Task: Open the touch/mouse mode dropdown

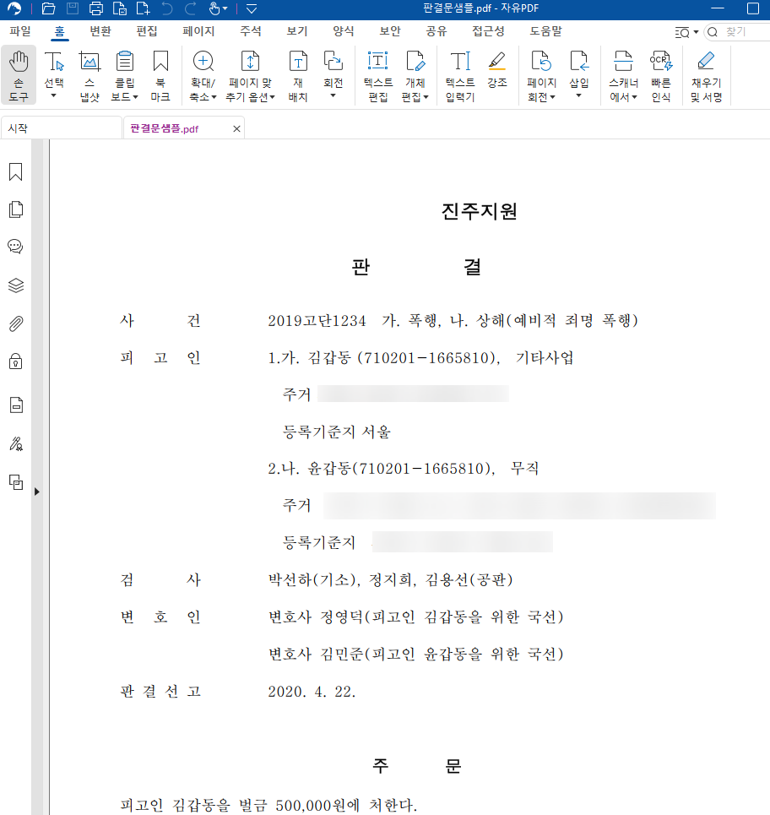Action: 218,8
